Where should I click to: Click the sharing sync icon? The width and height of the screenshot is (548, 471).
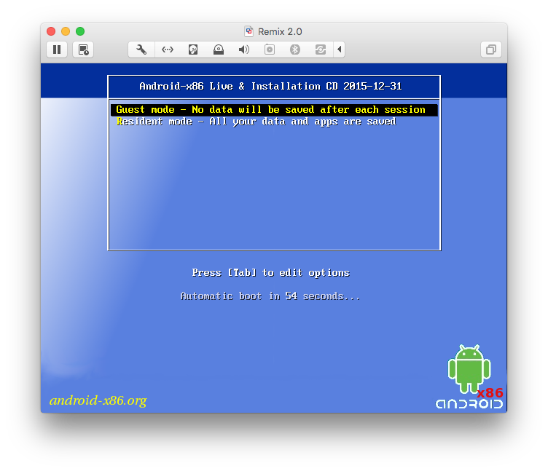point(321,50)
